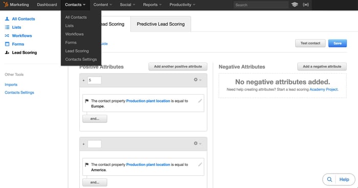358x188 pixels.
Task: Edit the America rule with pencil icon
Action: (x=200, y=164)
